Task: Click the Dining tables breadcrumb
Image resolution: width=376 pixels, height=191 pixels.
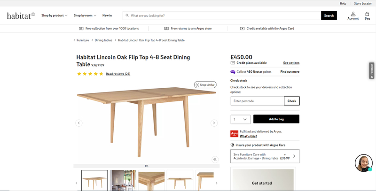Action: [103, 40]
